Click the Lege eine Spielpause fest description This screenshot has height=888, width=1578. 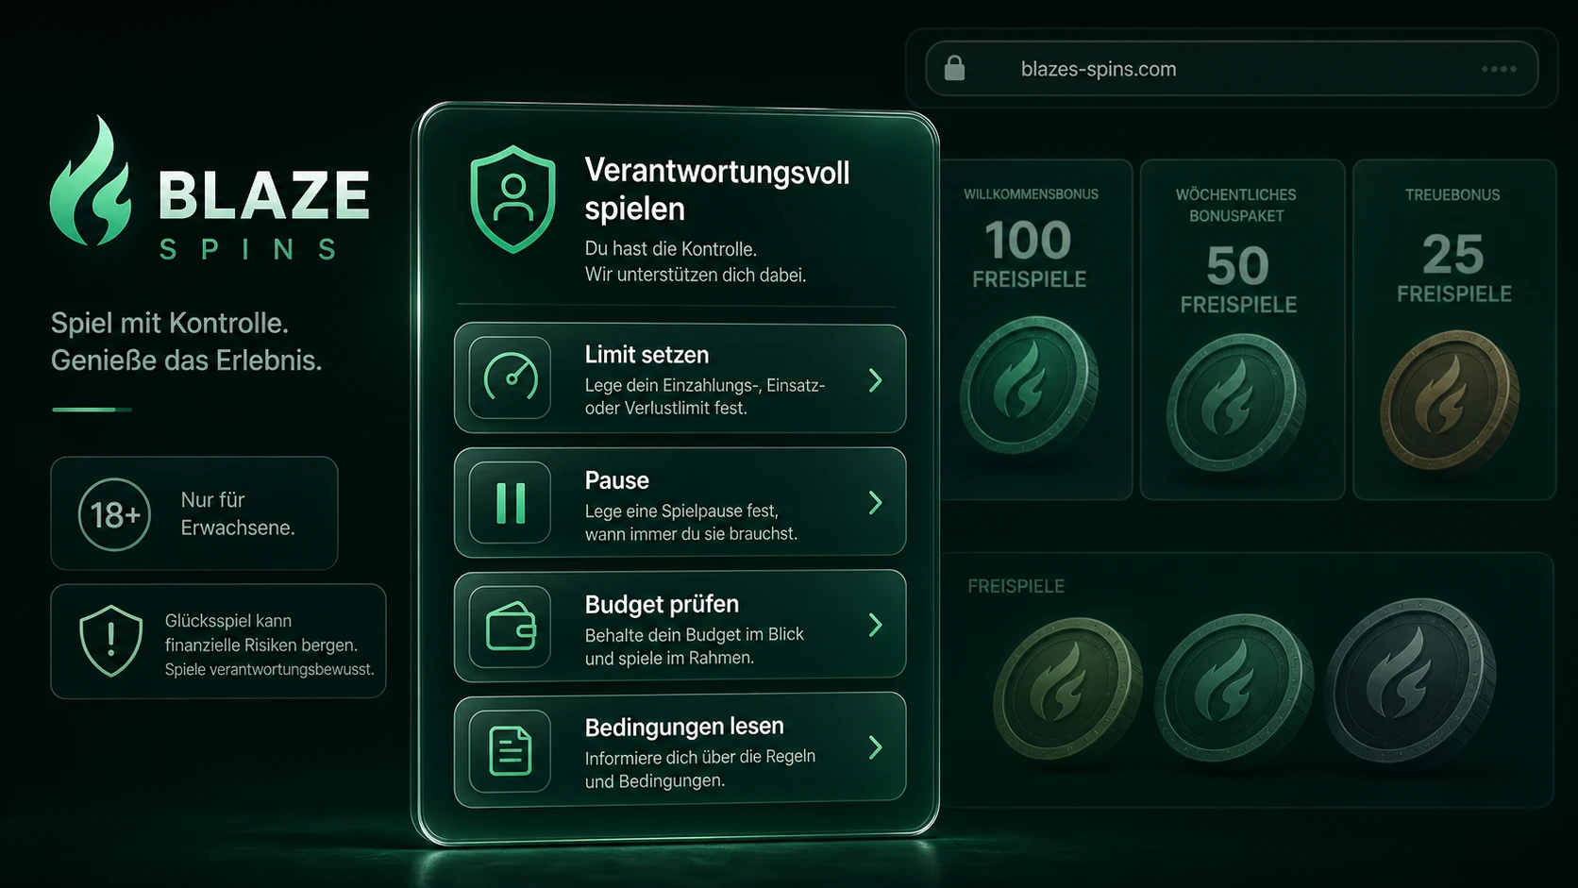pyautogui.click(x=691, y=522)
